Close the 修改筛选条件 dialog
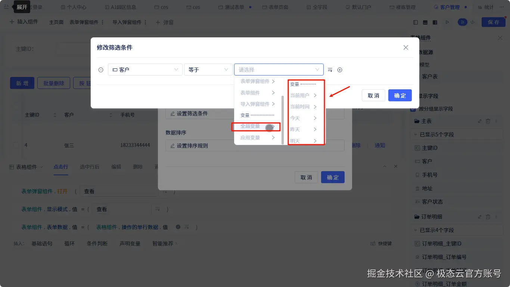The height and width of the screenshot is (287, 510). pyautogui.click(x=406, y=47)
